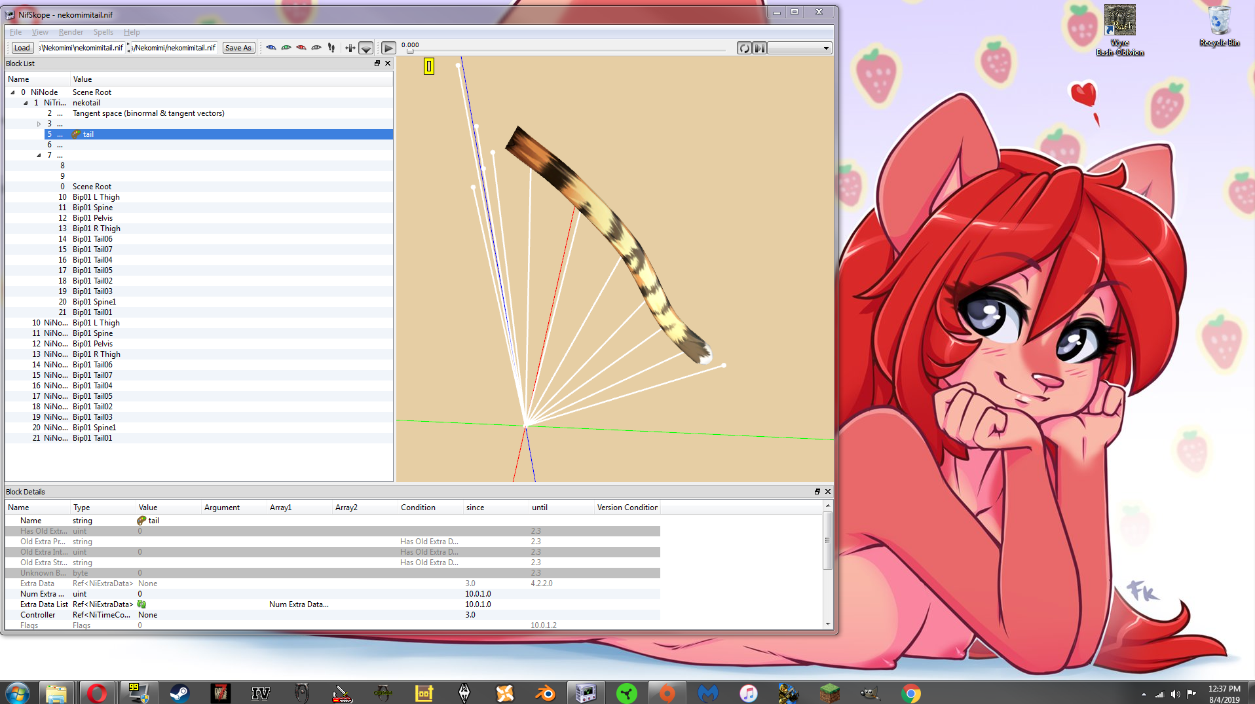
Task: Click the Name column header in Block List
Action: click(38, 79)
